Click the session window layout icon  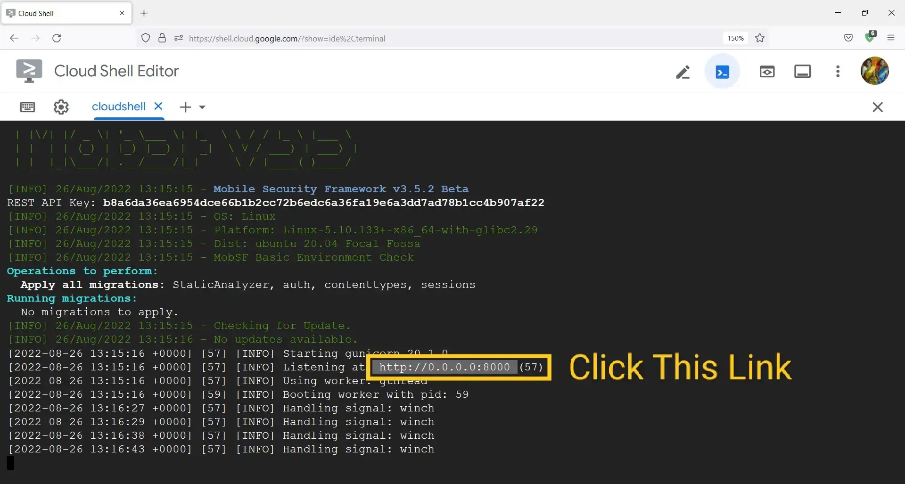point(802,72)
